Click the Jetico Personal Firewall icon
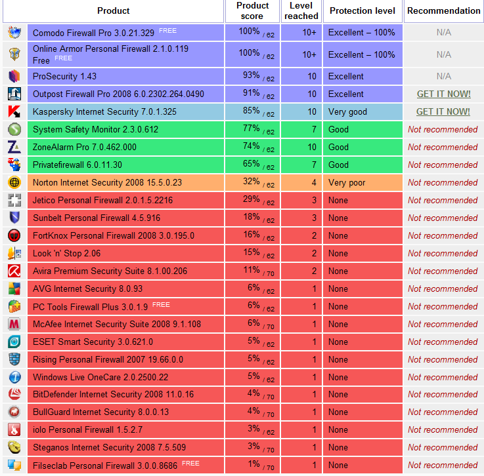The image size is (484, 476). point(14,200)
